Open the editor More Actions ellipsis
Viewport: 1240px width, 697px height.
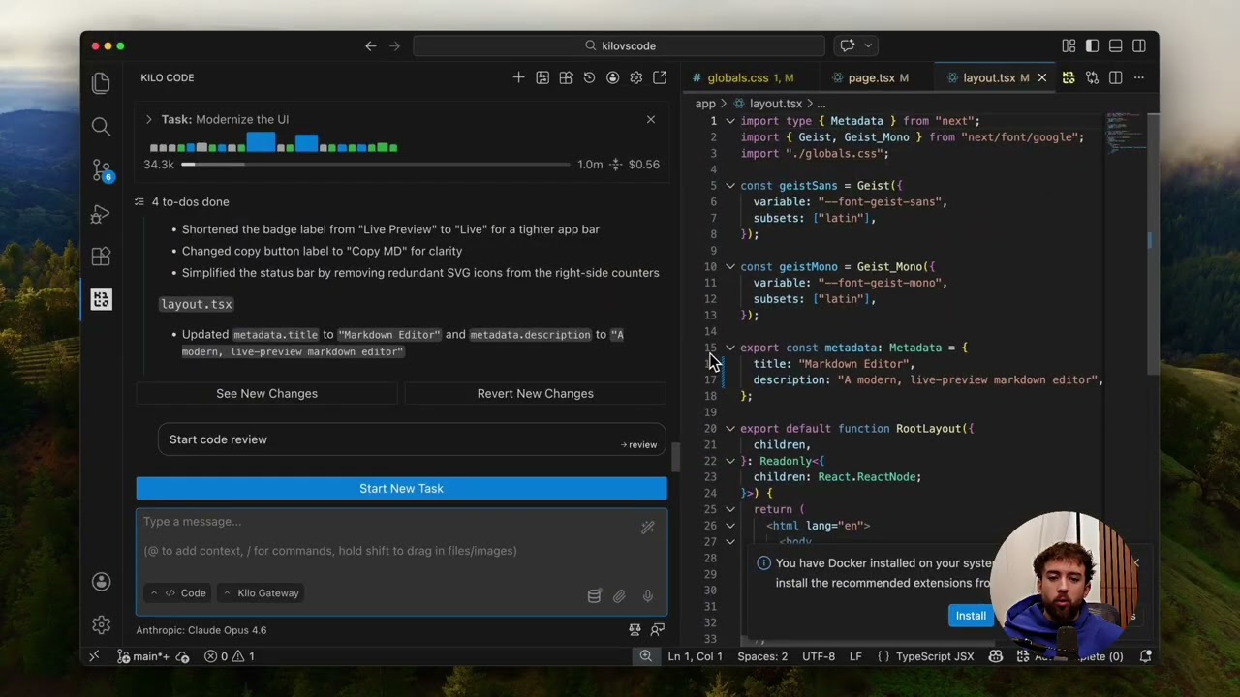click(x=1139, y=77)
